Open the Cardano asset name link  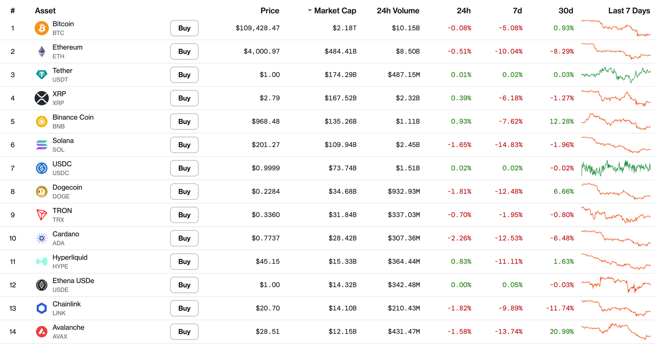[66, 234]
